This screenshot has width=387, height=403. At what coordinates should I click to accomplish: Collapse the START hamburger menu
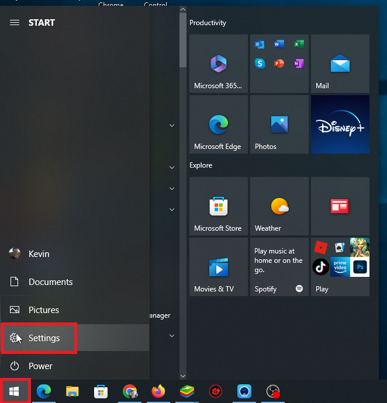tap(15, 23)
